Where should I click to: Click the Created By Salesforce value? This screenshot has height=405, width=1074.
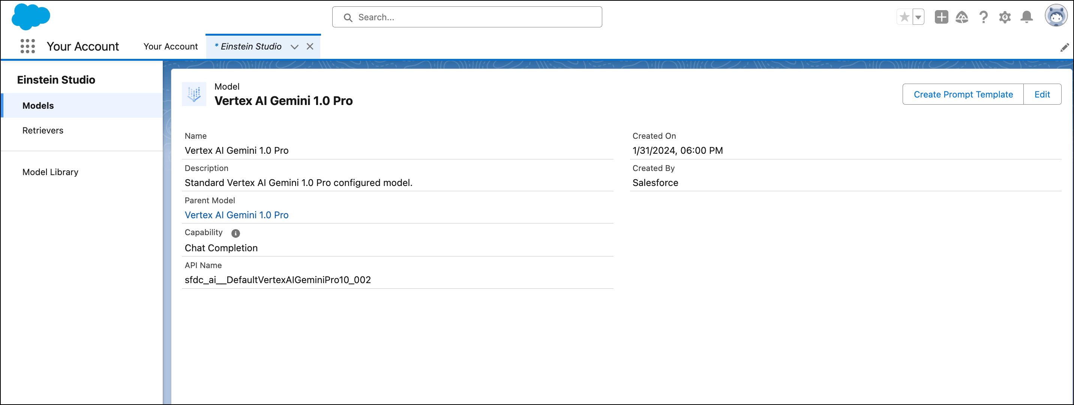[x=655, y=183]
